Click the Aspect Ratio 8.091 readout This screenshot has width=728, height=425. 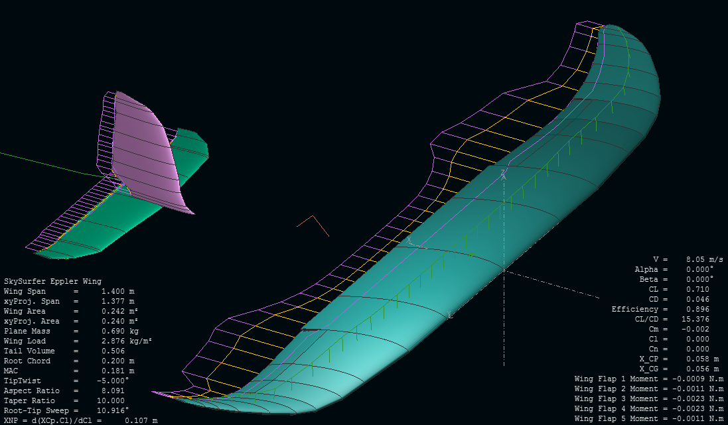69,391
